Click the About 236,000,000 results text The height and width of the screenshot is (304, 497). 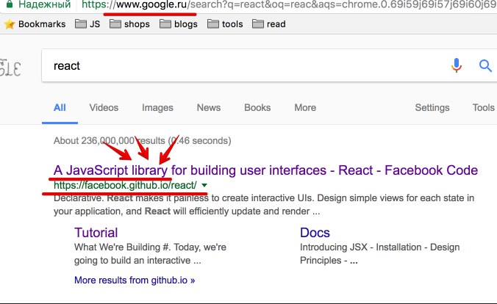[x=143, y=140]
